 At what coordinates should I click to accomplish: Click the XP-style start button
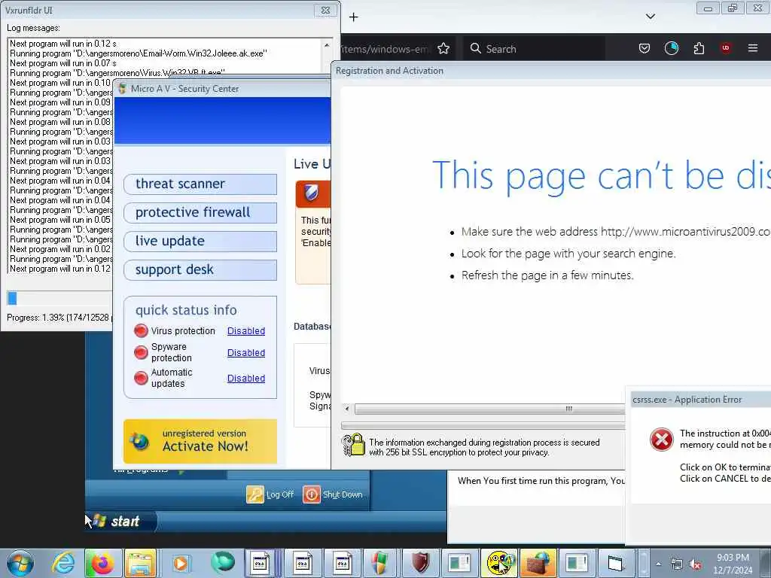coord(121,521)
